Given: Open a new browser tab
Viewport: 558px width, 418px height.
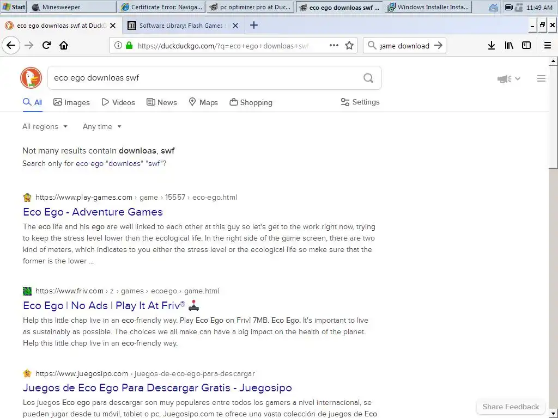Looking at the screenshot, I should 254,25.
